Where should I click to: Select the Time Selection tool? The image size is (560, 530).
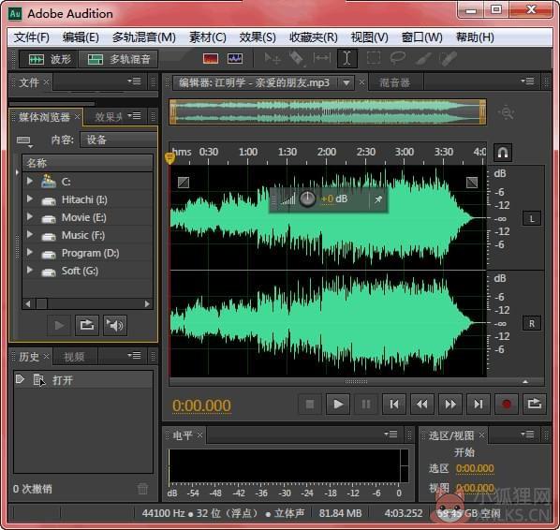346,58
